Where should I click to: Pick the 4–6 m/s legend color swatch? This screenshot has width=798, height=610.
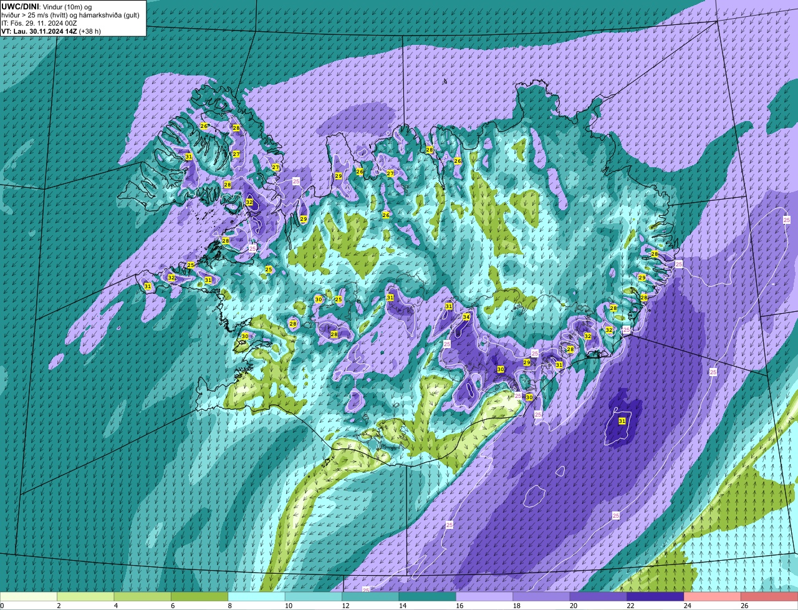pos(143,597)
